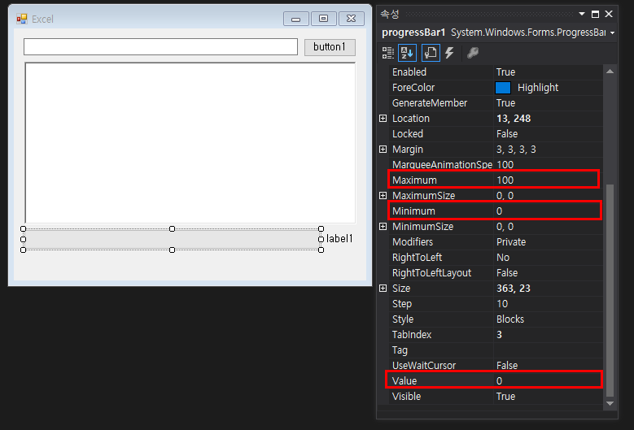The width and height of the screenshot is (634, 430).
Task: Select the Modifiers property set to Private
Action: click(x=496, y=242)
